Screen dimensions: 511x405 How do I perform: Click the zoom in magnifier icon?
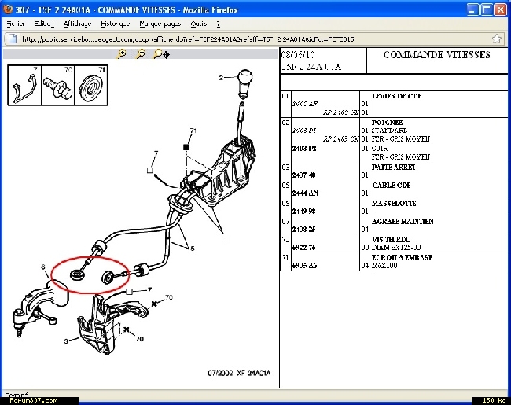click(122, 53)
